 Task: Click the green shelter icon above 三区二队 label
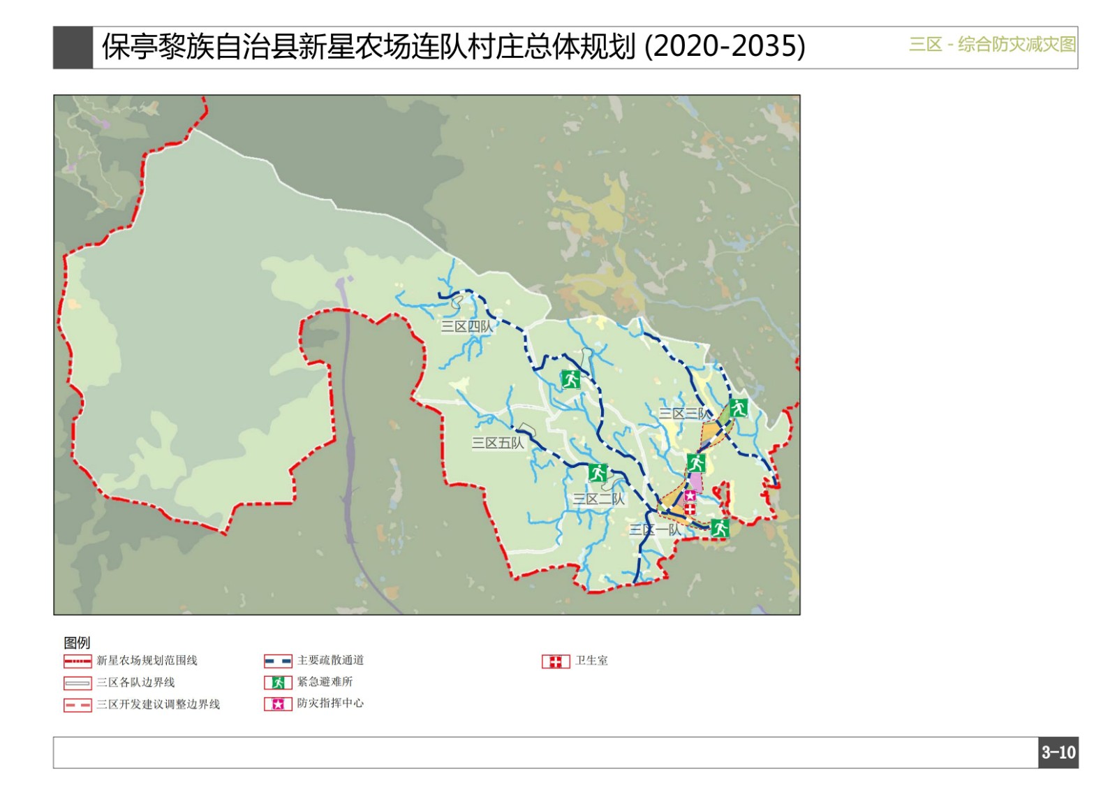pyautogui.click(x=598, y=473)
